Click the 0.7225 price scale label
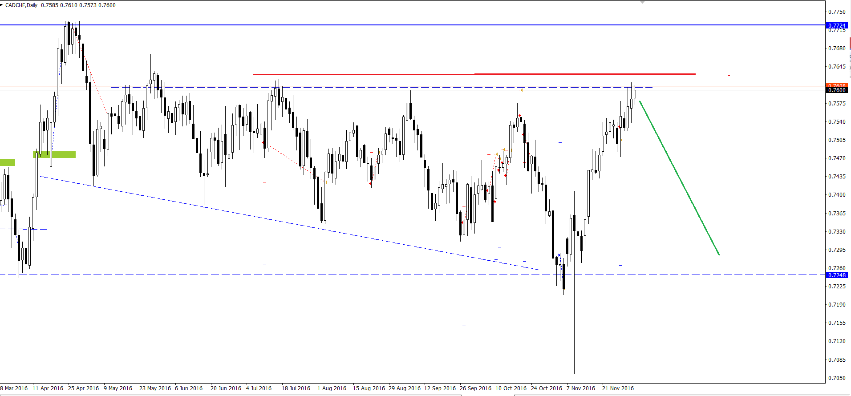Screen dimensions: 851x396 (837, 287)
